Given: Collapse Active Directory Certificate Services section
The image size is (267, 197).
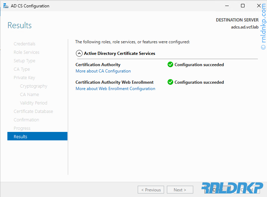Looking at the screenshot, I should pos(79,53).
